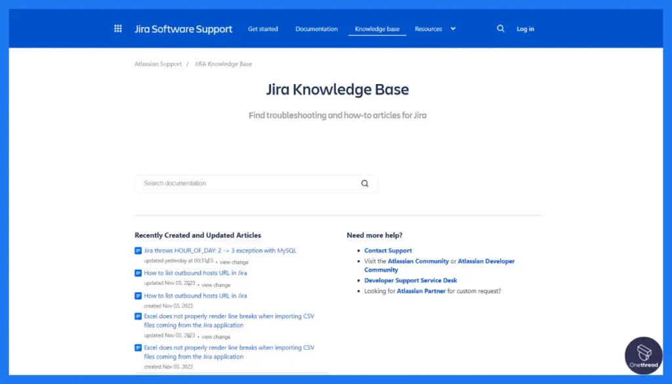Click the Atlassian Partner link
Viewport: 672px width, 384px height.
(x=421, y=291)
